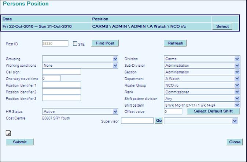Close the Persons Position dialog
Screen dimensions: 247x162
click(235, 142)
